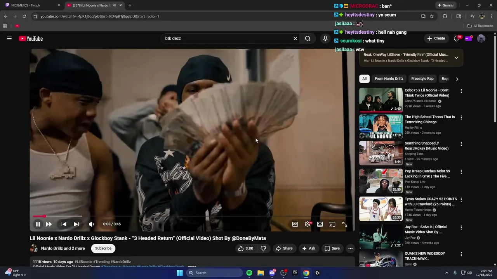This screenshot has width=497, height=279.
Task: Open the All Bookmarks folder
Action: tap(480, 26)
